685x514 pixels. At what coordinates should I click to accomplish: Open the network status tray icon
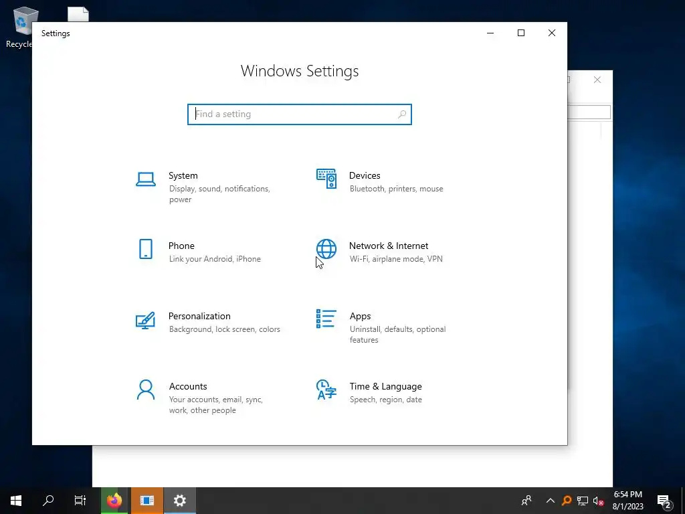click(x=583, y=501)
